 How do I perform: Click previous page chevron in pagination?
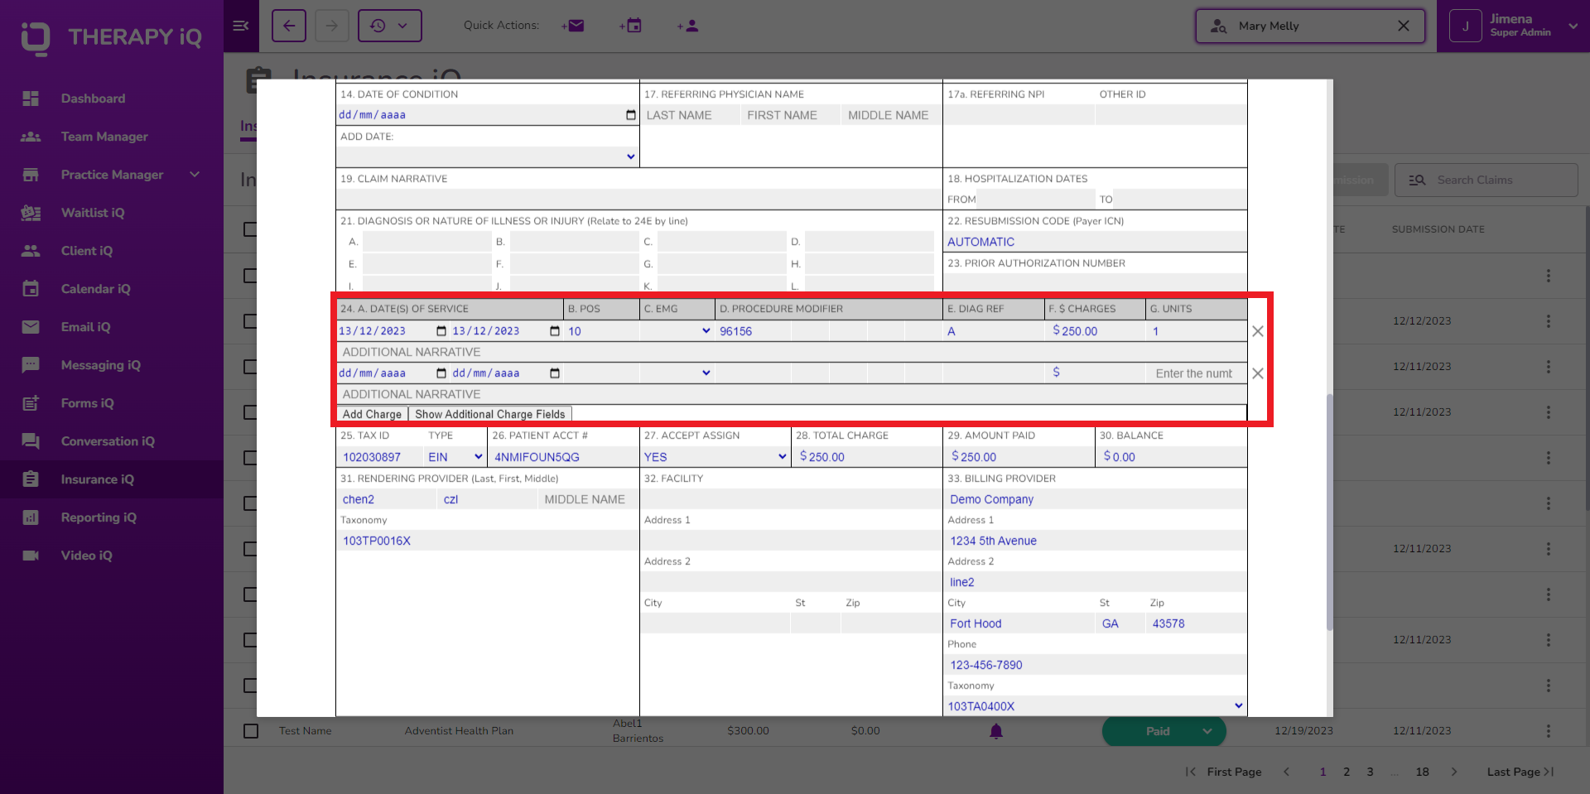[1286, 772]
